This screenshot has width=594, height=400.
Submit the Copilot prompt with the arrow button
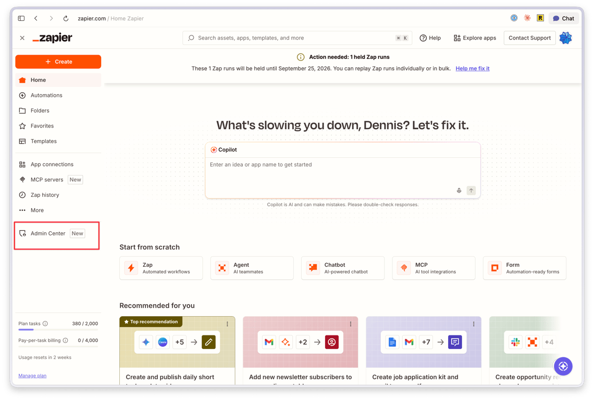point(471,191)
